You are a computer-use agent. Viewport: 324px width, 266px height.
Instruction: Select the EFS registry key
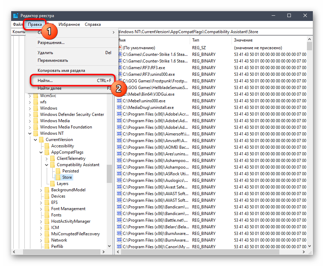click(x=54, y=202)
